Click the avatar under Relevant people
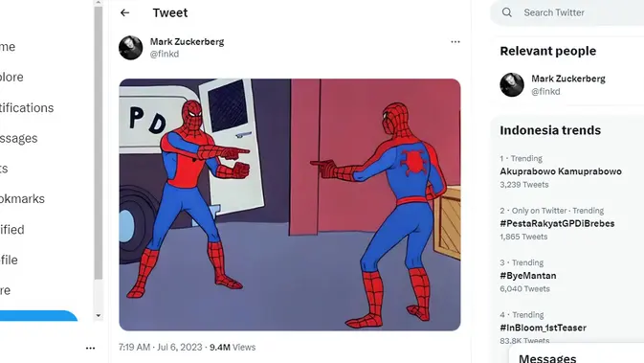The height and width of the screenshot is (363, 644). click(512, 84)
